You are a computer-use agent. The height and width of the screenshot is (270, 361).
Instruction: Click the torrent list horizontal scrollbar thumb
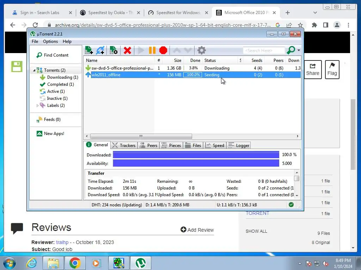[141, 136]
